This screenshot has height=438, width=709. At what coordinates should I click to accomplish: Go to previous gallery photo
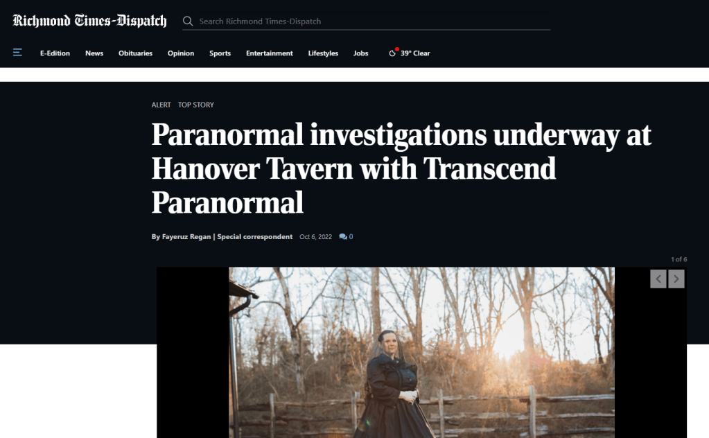tap(658, 279)
